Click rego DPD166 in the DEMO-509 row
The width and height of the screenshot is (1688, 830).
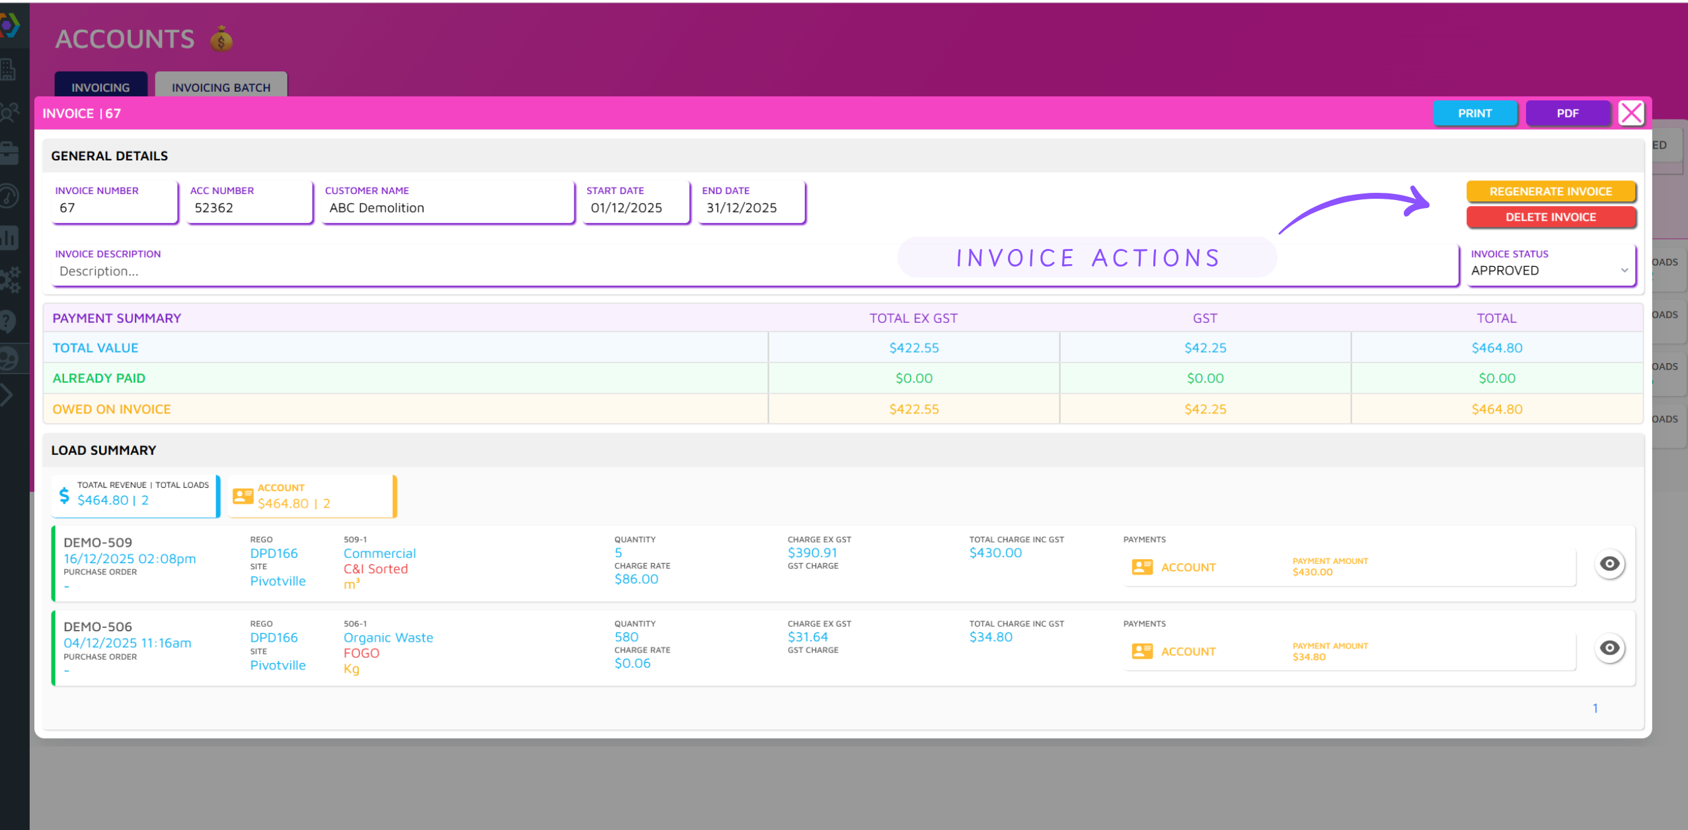tap(274, 553)
